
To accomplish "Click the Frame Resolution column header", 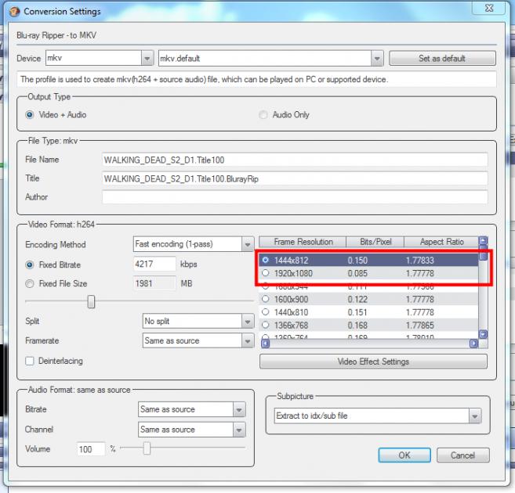I will click(x=303, y=243).
